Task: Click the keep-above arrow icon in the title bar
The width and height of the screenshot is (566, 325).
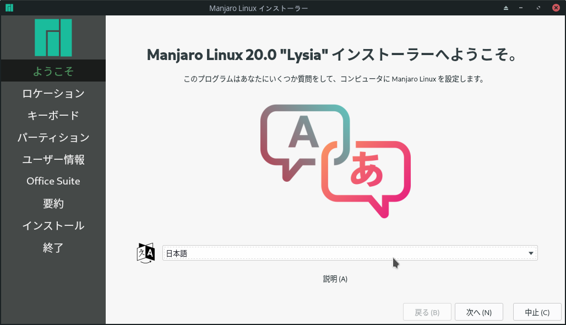Action: point(506,8)
